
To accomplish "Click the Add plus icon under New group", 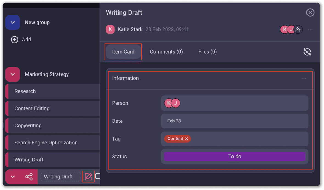I will pos(14,40).
